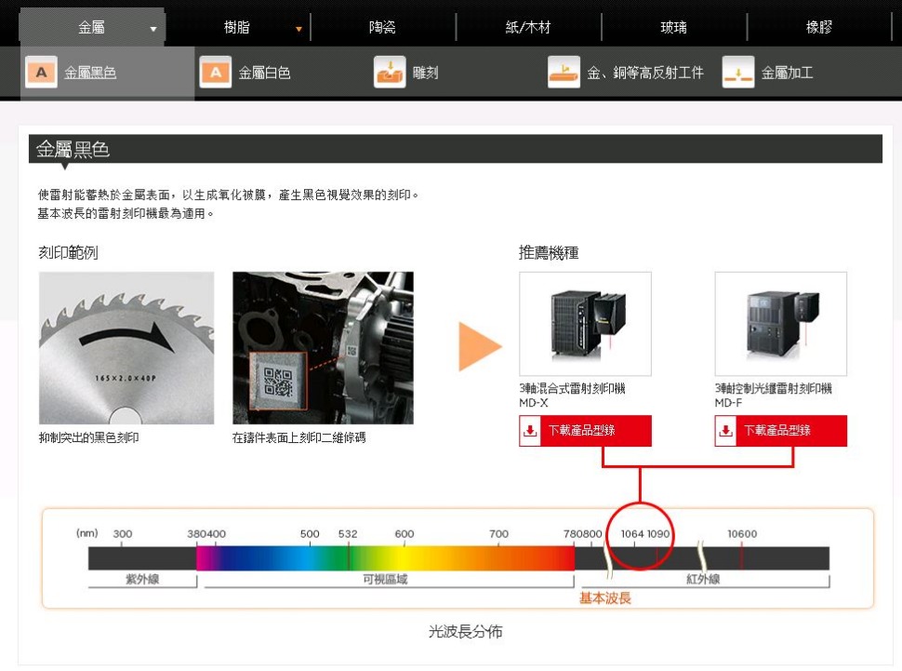Click the orange right arrow graphic
This screenshot has width=902, height=671.
click(480, 347)
